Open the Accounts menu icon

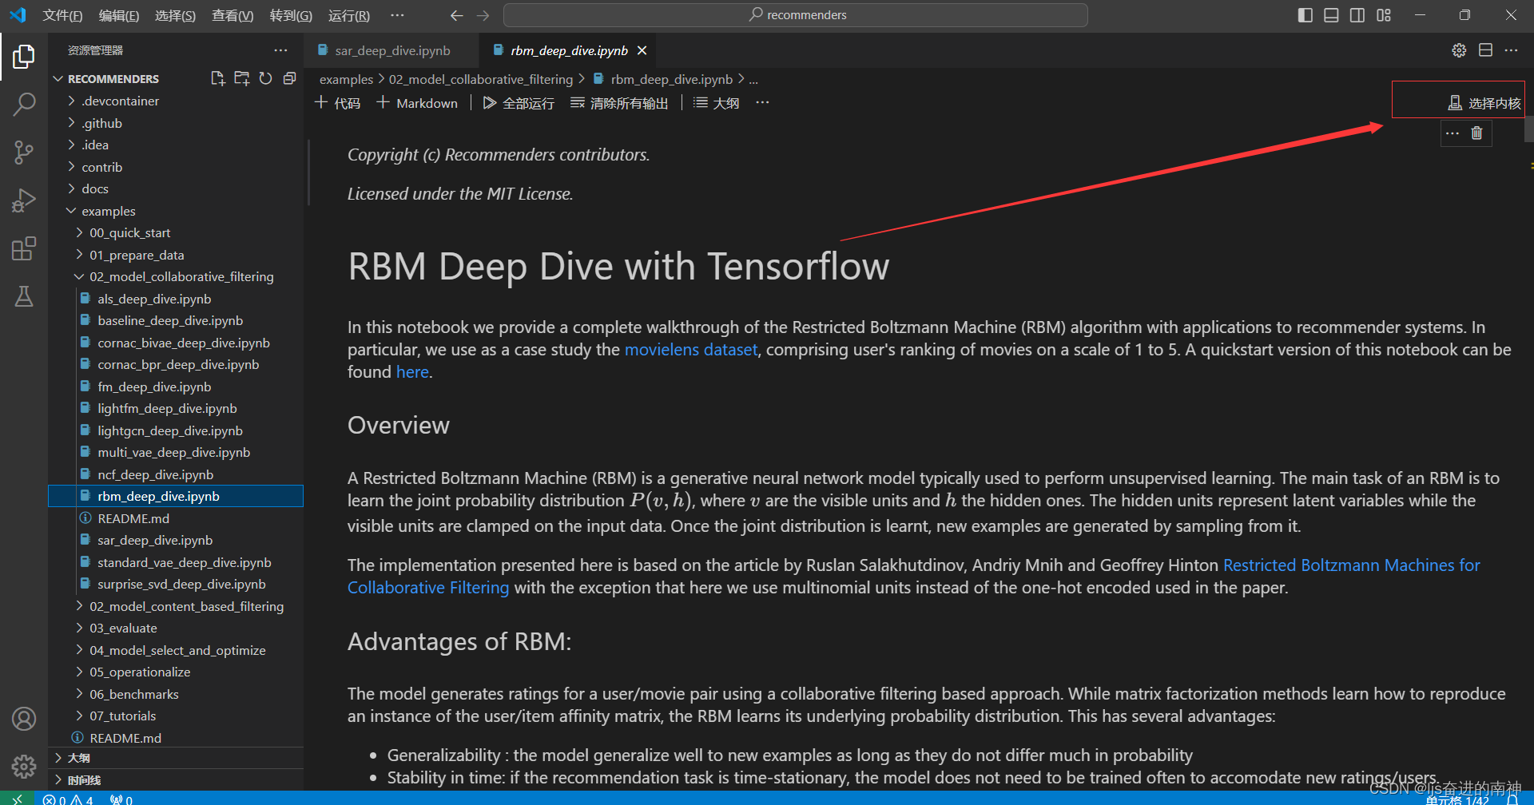[x=24, y=719]
